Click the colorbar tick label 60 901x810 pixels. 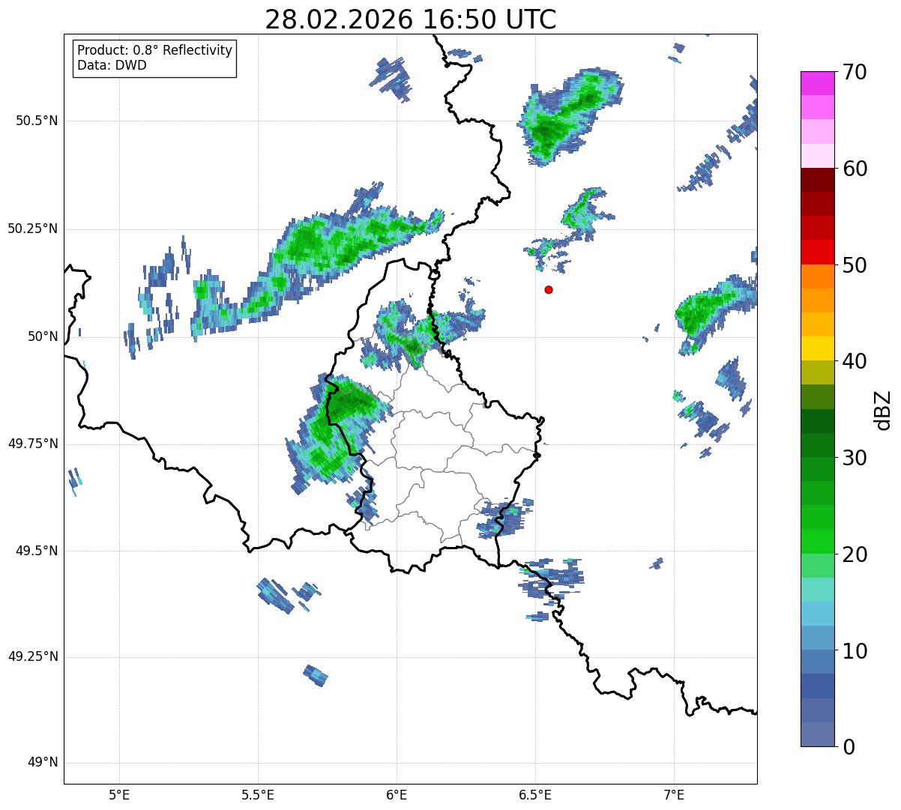tap(855, 169)
